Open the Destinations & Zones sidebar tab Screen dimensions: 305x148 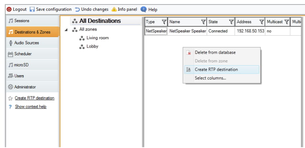coord(32,32)
